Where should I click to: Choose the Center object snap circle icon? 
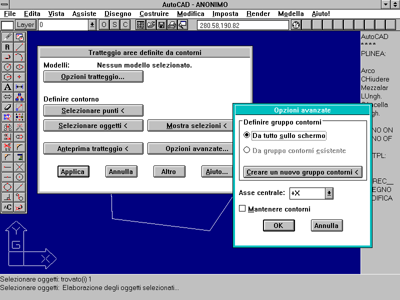(19, 177)
